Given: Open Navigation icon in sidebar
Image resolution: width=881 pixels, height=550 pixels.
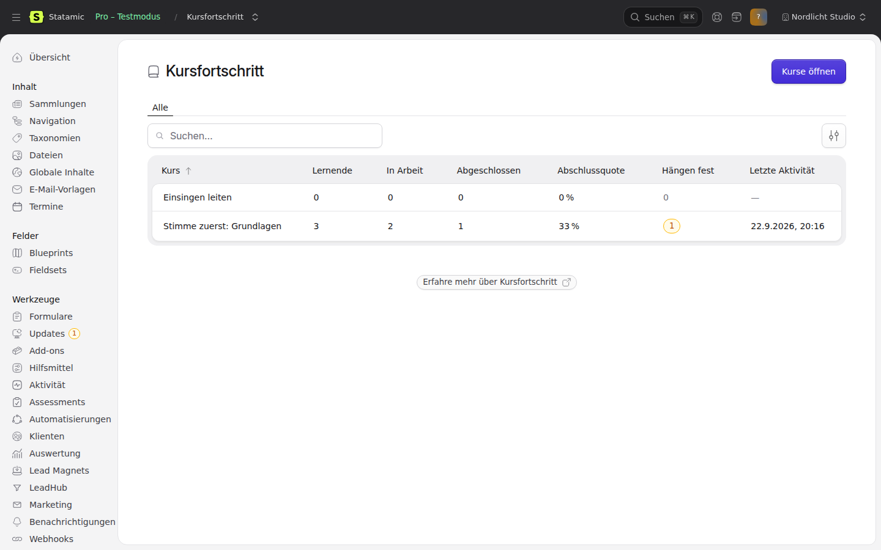Looking at the screenshot, I should tap(17, 121).
